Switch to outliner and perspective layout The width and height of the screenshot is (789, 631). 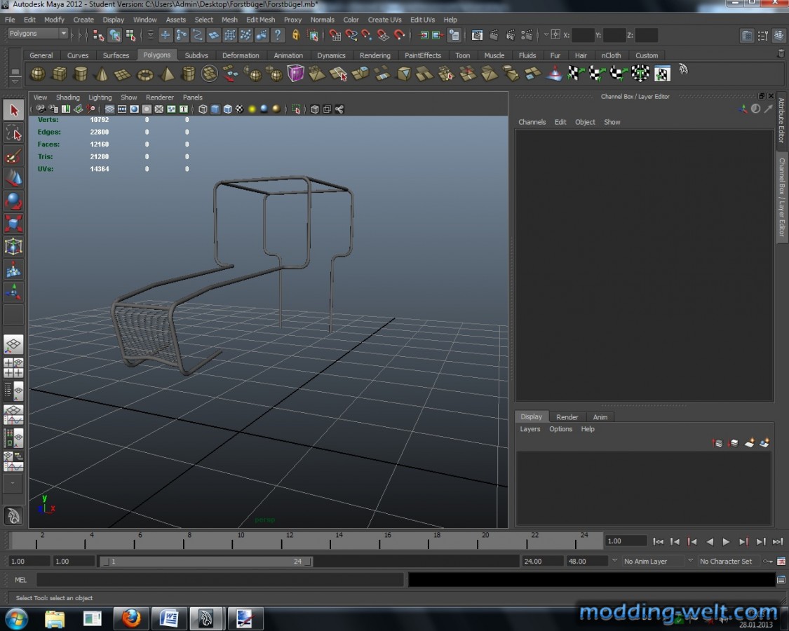pos(13,391)
